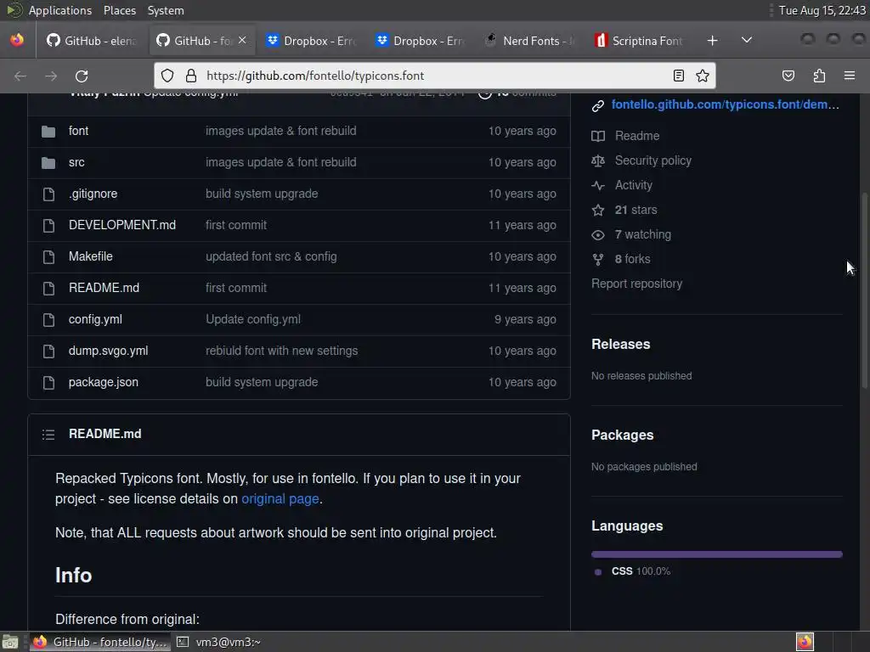Image resolution: width=870 pixels, height=652 pixels.
Task: Click file icon beside package.json
Action: coord(48,383)
